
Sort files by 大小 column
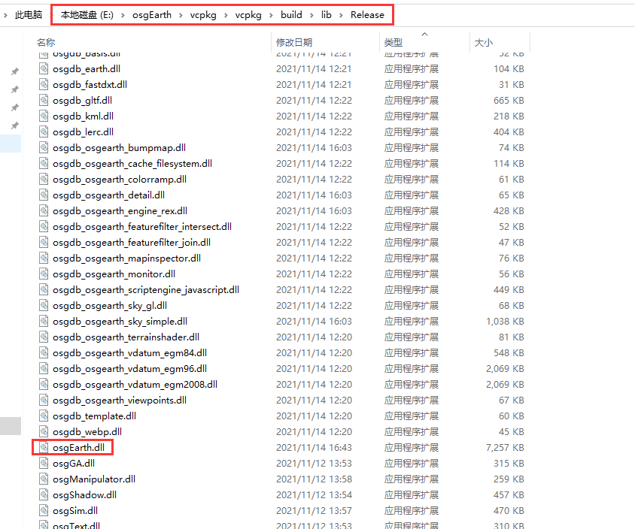[484, 43]
